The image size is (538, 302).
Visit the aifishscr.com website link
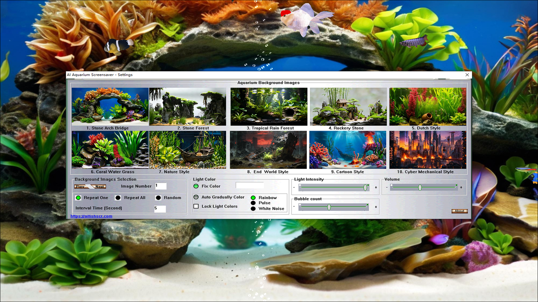91,216
